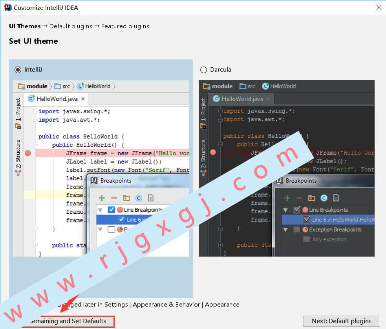Click the Next: Default plugins button
Viewport: 386px width, 329px height.
(x=342, y=321)
